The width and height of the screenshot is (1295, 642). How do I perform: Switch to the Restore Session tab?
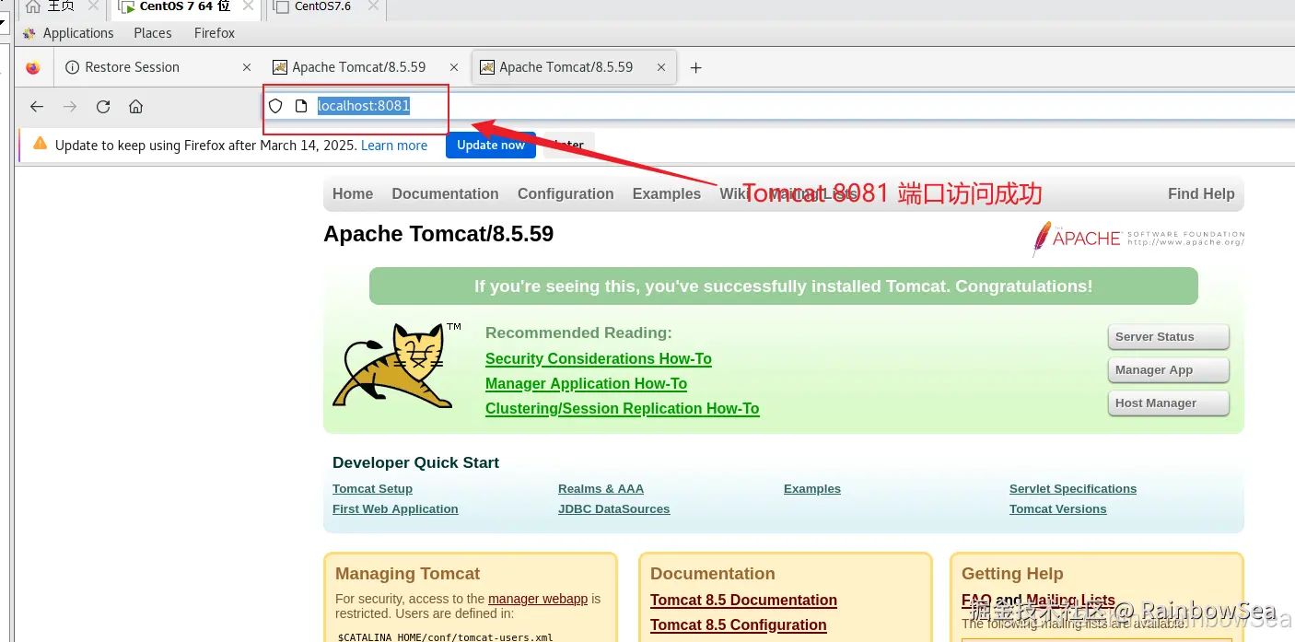157,67
